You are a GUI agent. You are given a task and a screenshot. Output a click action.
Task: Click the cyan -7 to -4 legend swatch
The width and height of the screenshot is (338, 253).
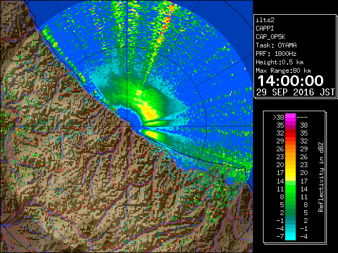pos(290,236)
